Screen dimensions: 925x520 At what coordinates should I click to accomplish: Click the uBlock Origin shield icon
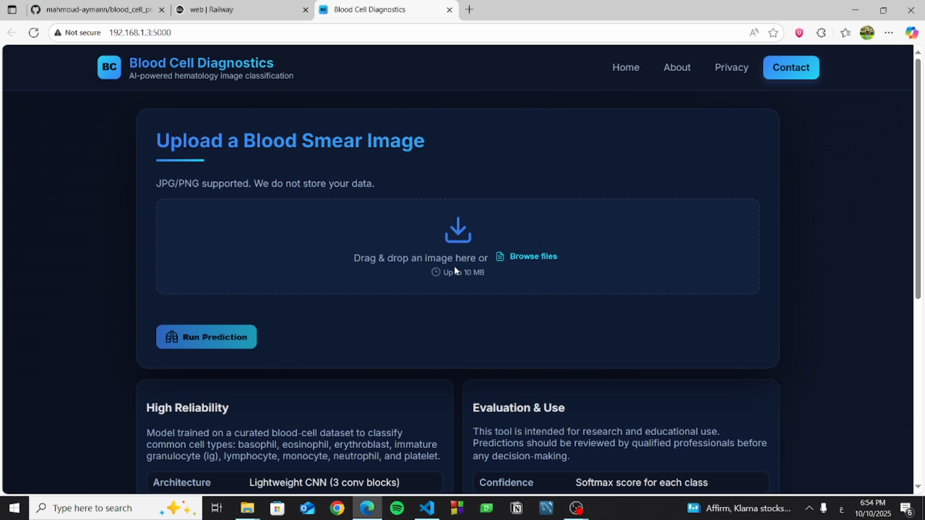[799, 32]
